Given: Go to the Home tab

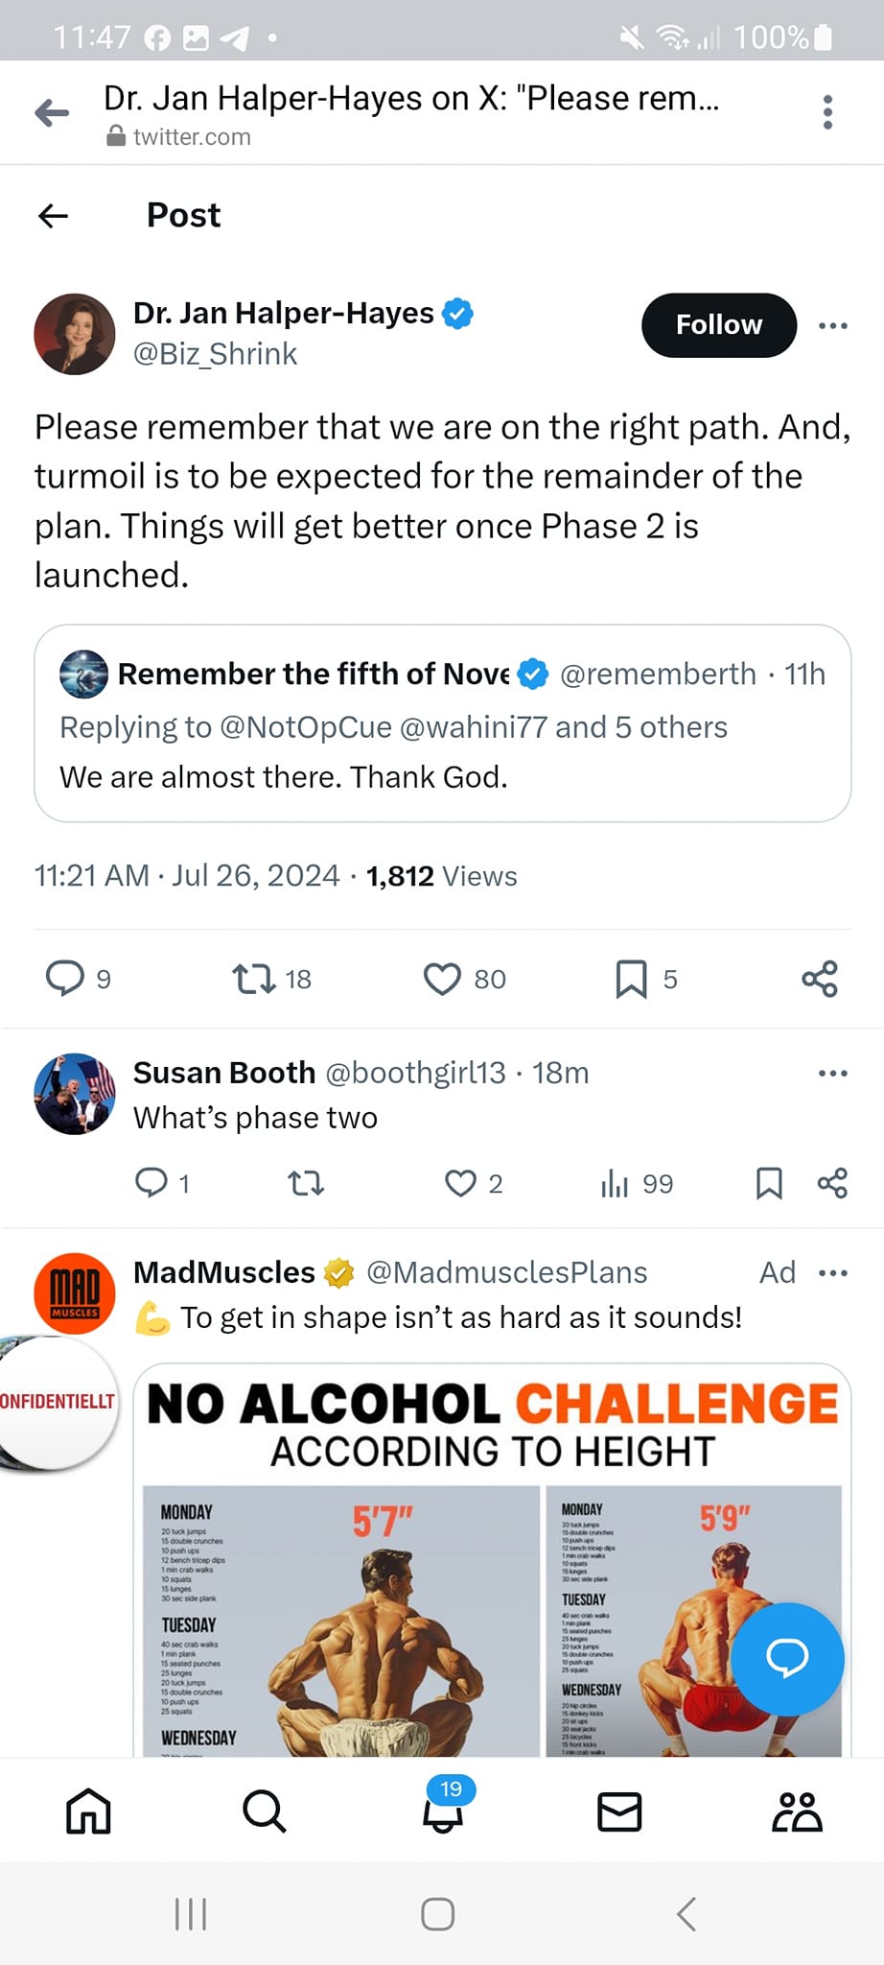Looking at the screenshot, I should tap(88, 1811).
